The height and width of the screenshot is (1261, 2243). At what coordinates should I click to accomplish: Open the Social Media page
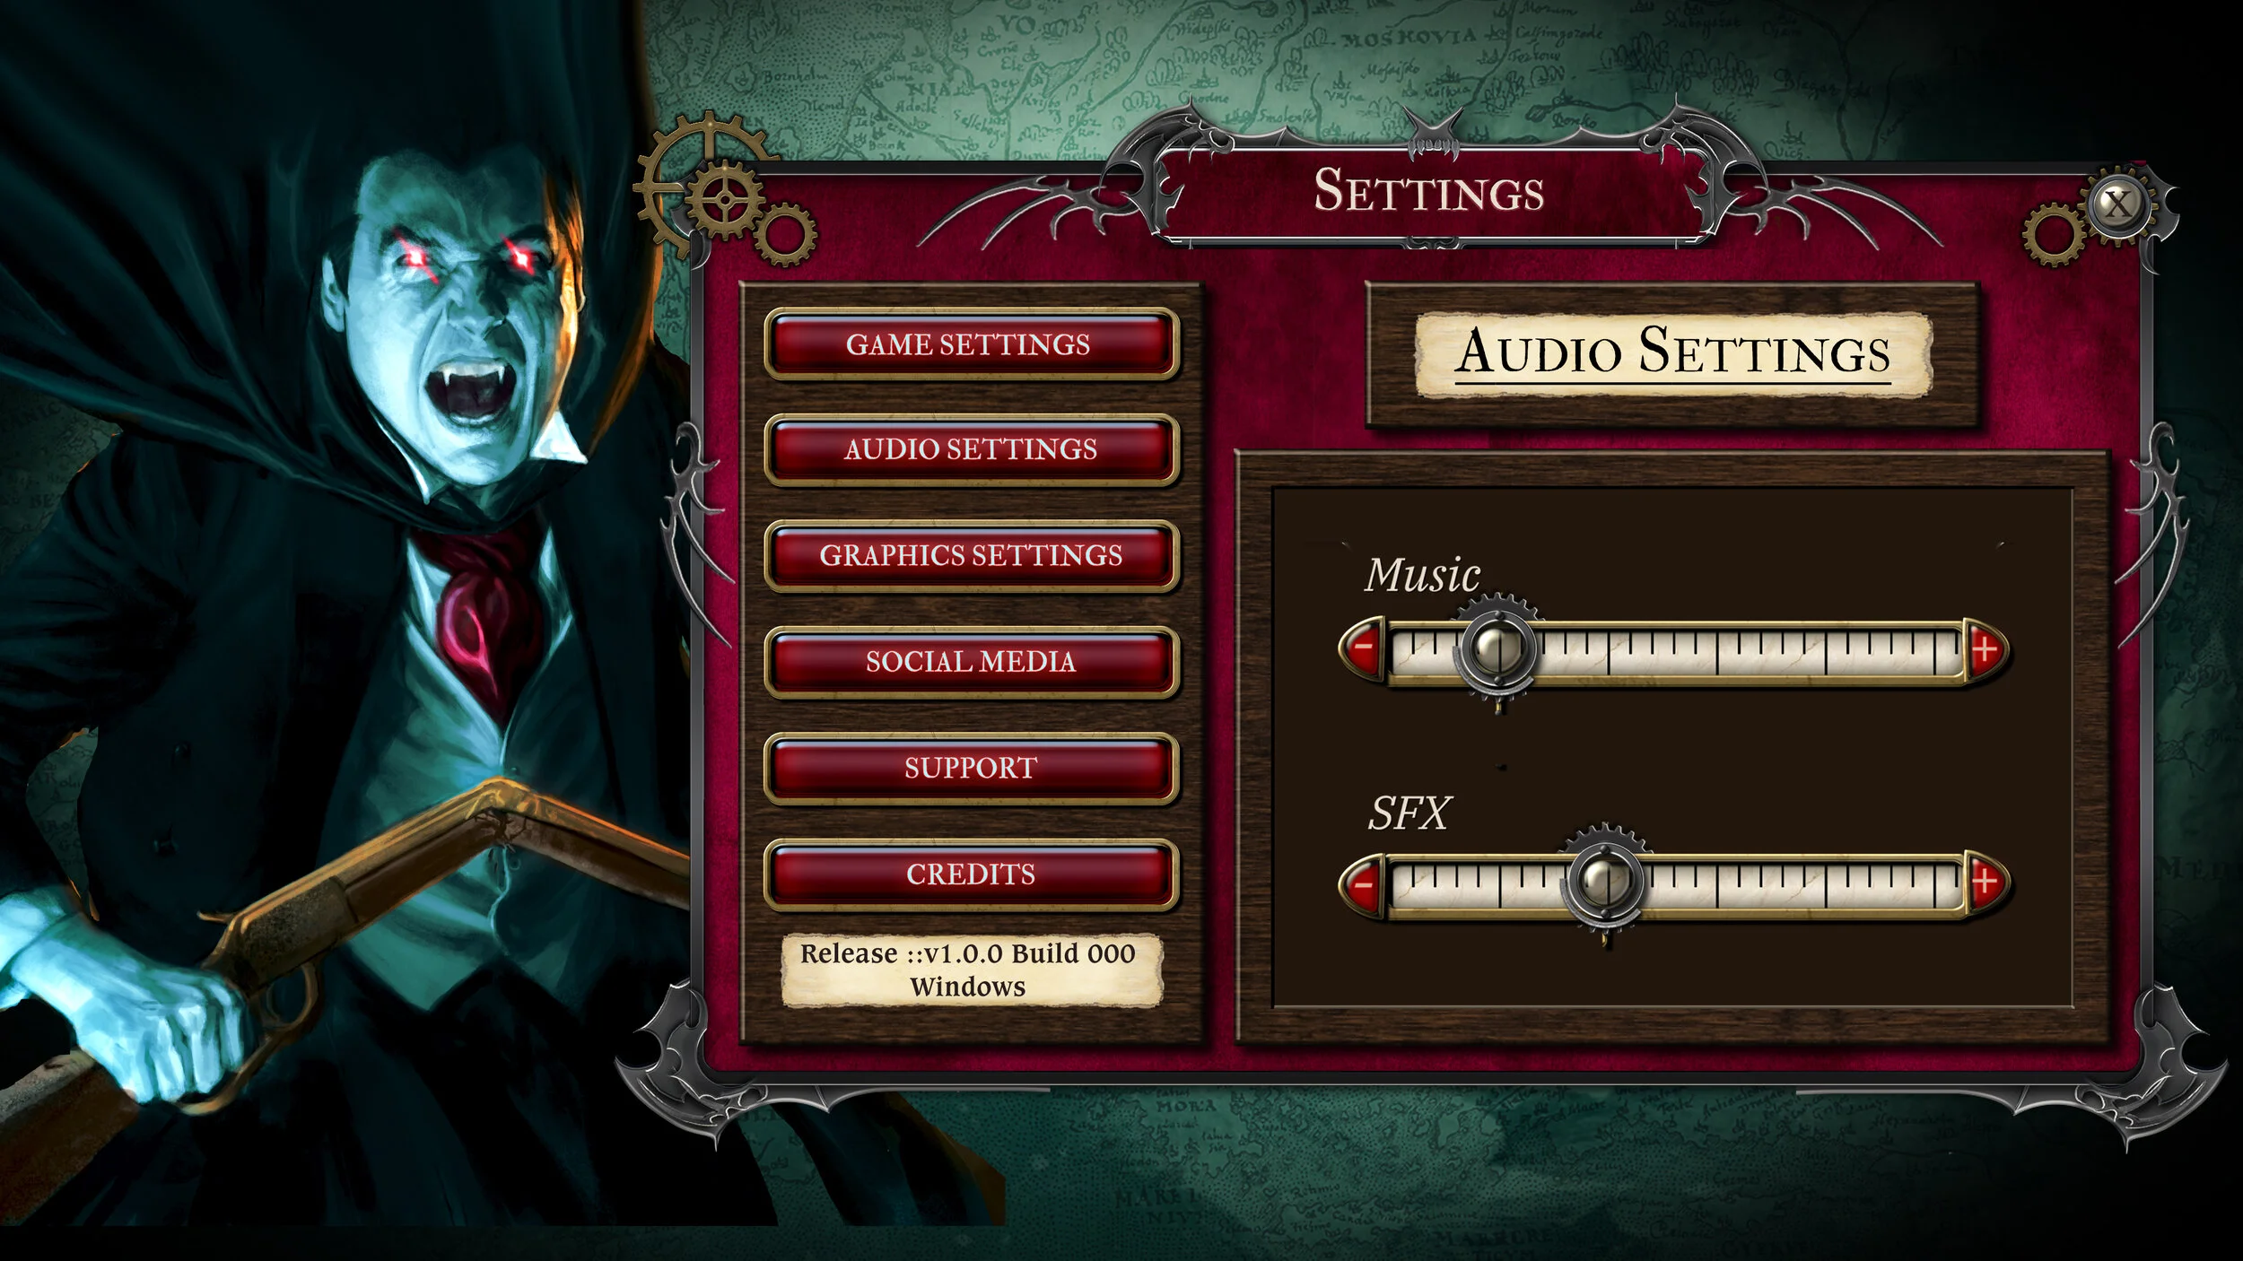[x=970, y=662]
